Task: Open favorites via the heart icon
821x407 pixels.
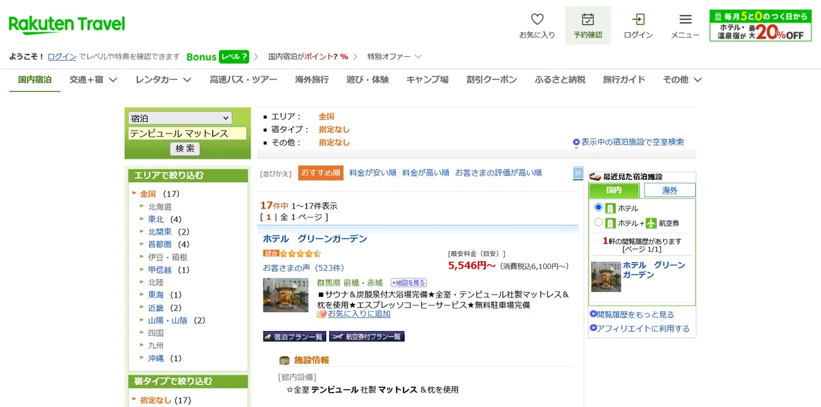Action: pyautogui.click(x=537, y=19)
